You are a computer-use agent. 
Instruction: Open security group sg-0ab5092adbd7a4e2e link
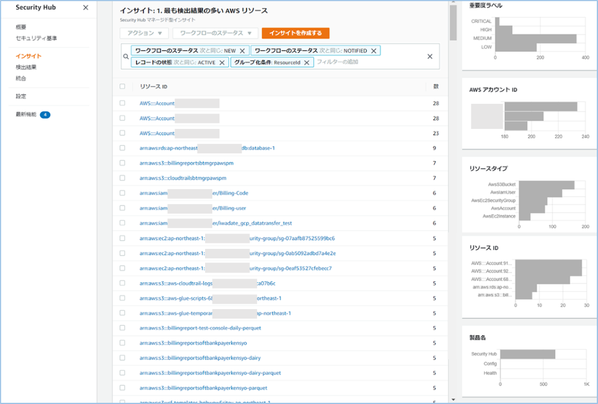237,254
